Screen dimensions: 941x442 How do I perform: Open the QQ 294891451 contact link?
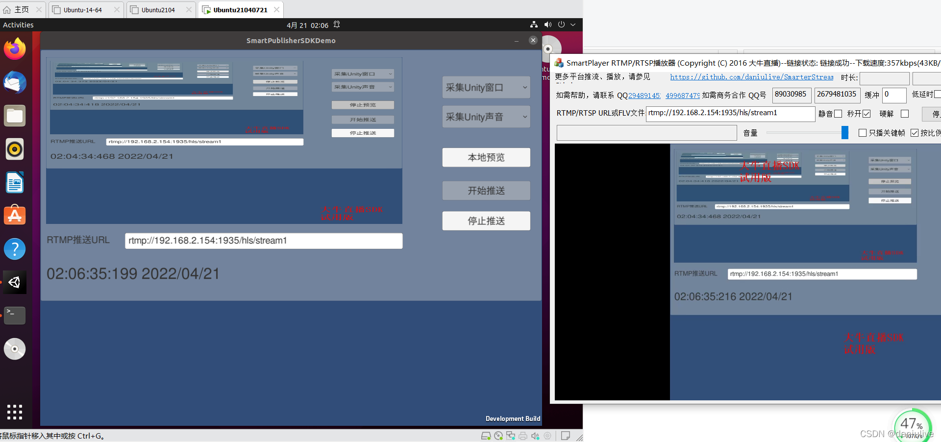[x=644, y=96]
